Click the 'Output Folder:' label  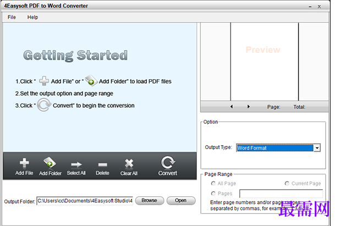[19, 201]
